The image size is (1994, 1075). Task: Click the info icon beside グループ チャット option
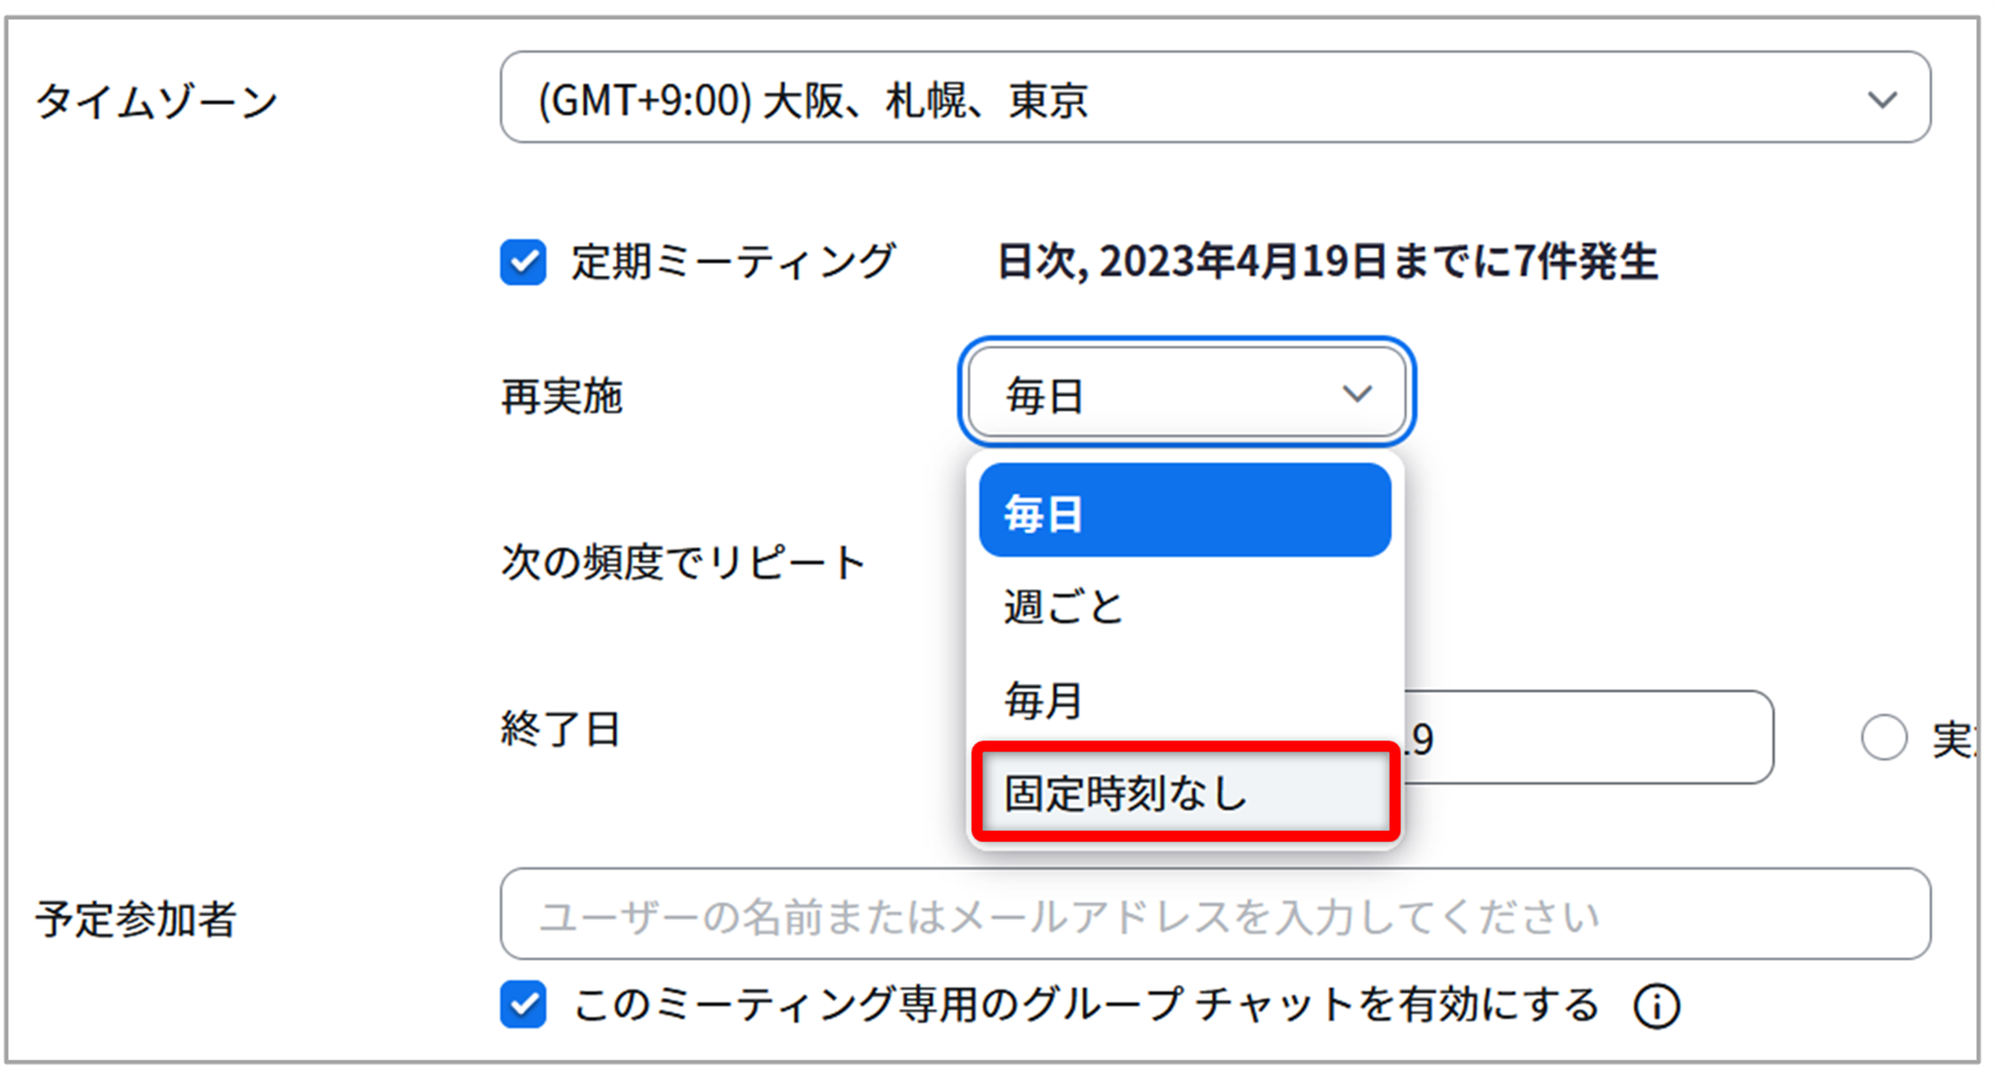[1656, 1006]
